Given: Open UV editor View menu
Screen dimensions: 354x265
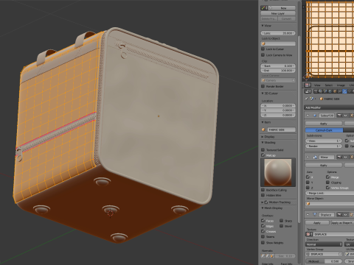Looking at the screenshot, I should tap(317, 85).
